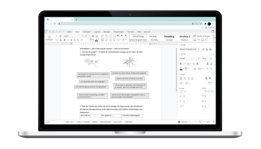Apply subscript in the ribbon
Image resolution: width=261 pixels, height=149 pixels.
tap(78, 40)
